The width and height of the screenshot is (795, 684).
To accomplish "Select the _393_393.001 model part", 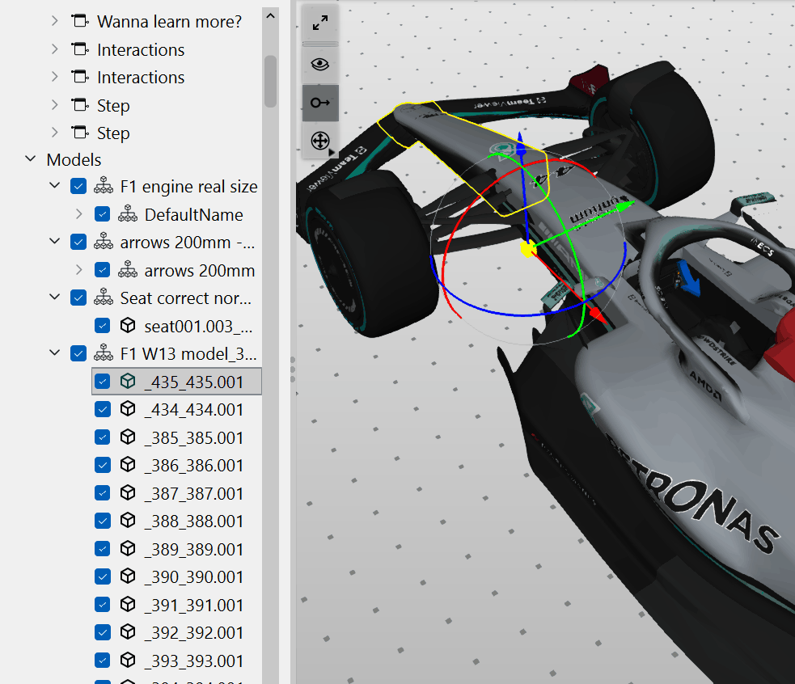I will [x=193, y=661].
